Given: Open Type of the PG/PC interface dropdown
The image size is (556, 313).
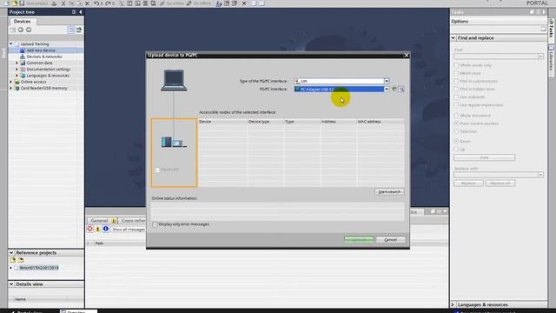Looking at the screenshot, I should pyautogui.click(x=387, y=81).
